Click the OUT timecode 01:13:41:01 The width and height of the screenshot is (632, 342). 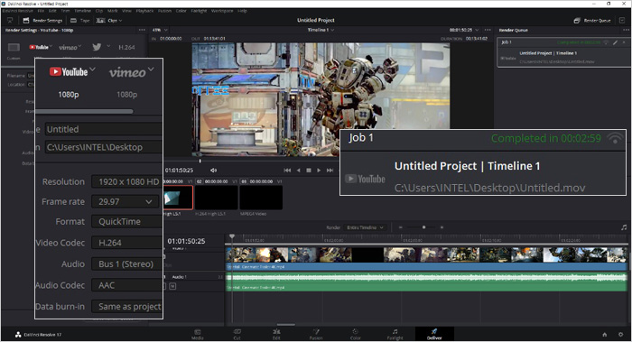tap(215, 39)
